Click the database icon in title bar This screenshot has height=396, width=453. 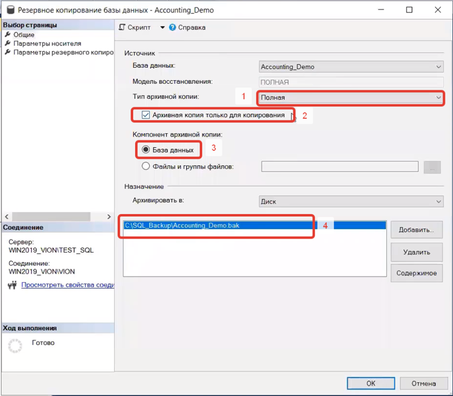(x=9, y=10)
